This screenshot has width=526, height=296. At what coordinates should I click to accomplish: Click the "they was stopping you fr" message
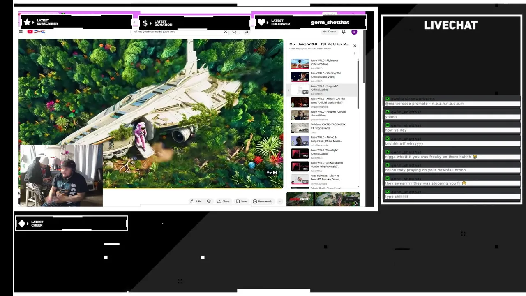pyautogui.click(x=426, y=183)
